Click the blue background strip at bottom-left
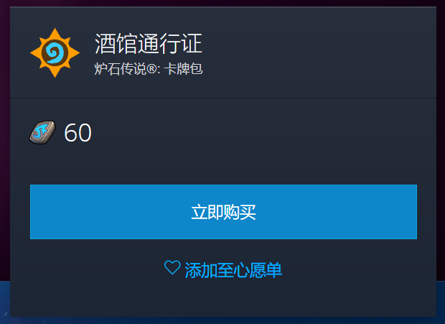This screenshot has height=324, width=445. [x=5, y=302]
